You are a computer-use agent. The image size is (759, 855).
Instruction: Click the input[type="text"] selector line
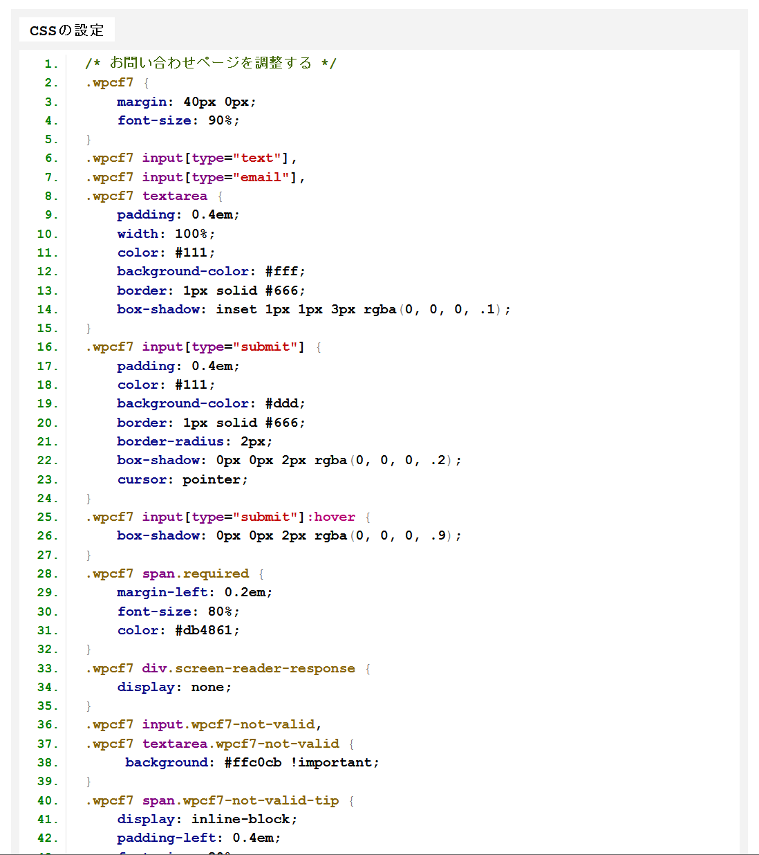(191, 158)
